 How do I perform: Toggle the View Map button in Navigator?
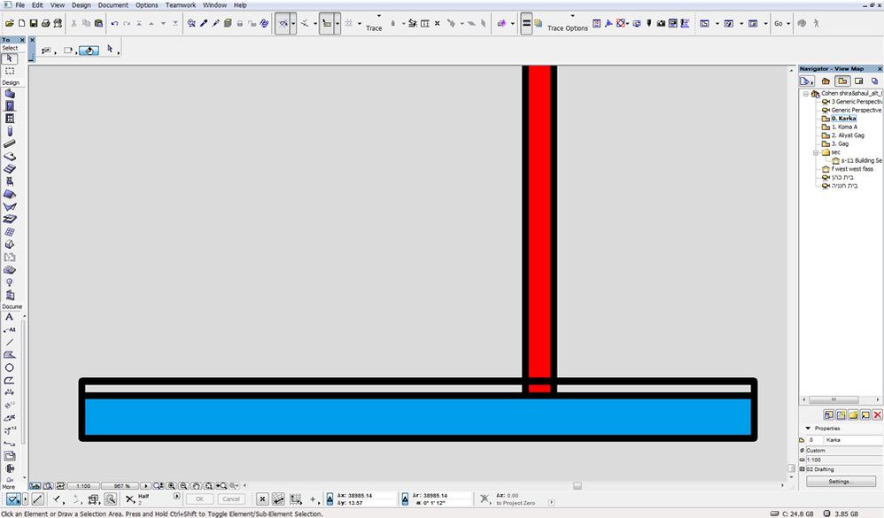pyautogui.click(x=842, y=81)
